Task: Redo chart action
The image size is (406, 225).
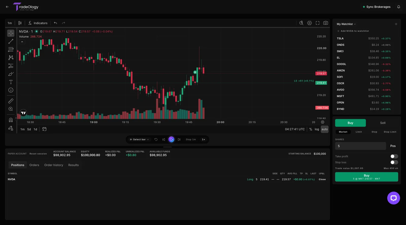Action: tap(64, 23)
